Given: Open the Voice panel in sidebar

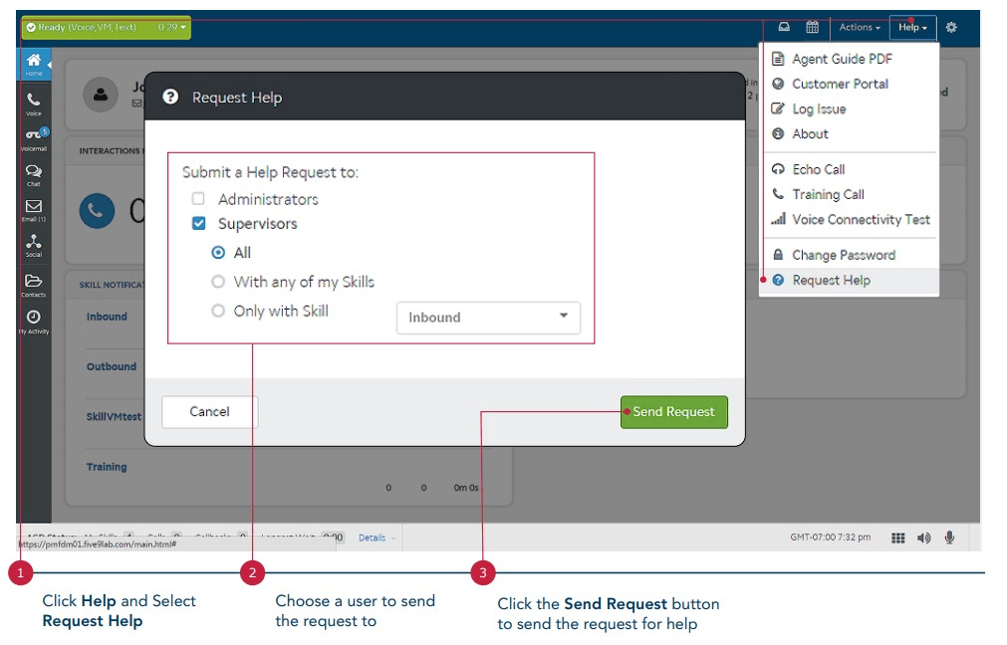Looking at the screenshot, I should click(33, 103).
